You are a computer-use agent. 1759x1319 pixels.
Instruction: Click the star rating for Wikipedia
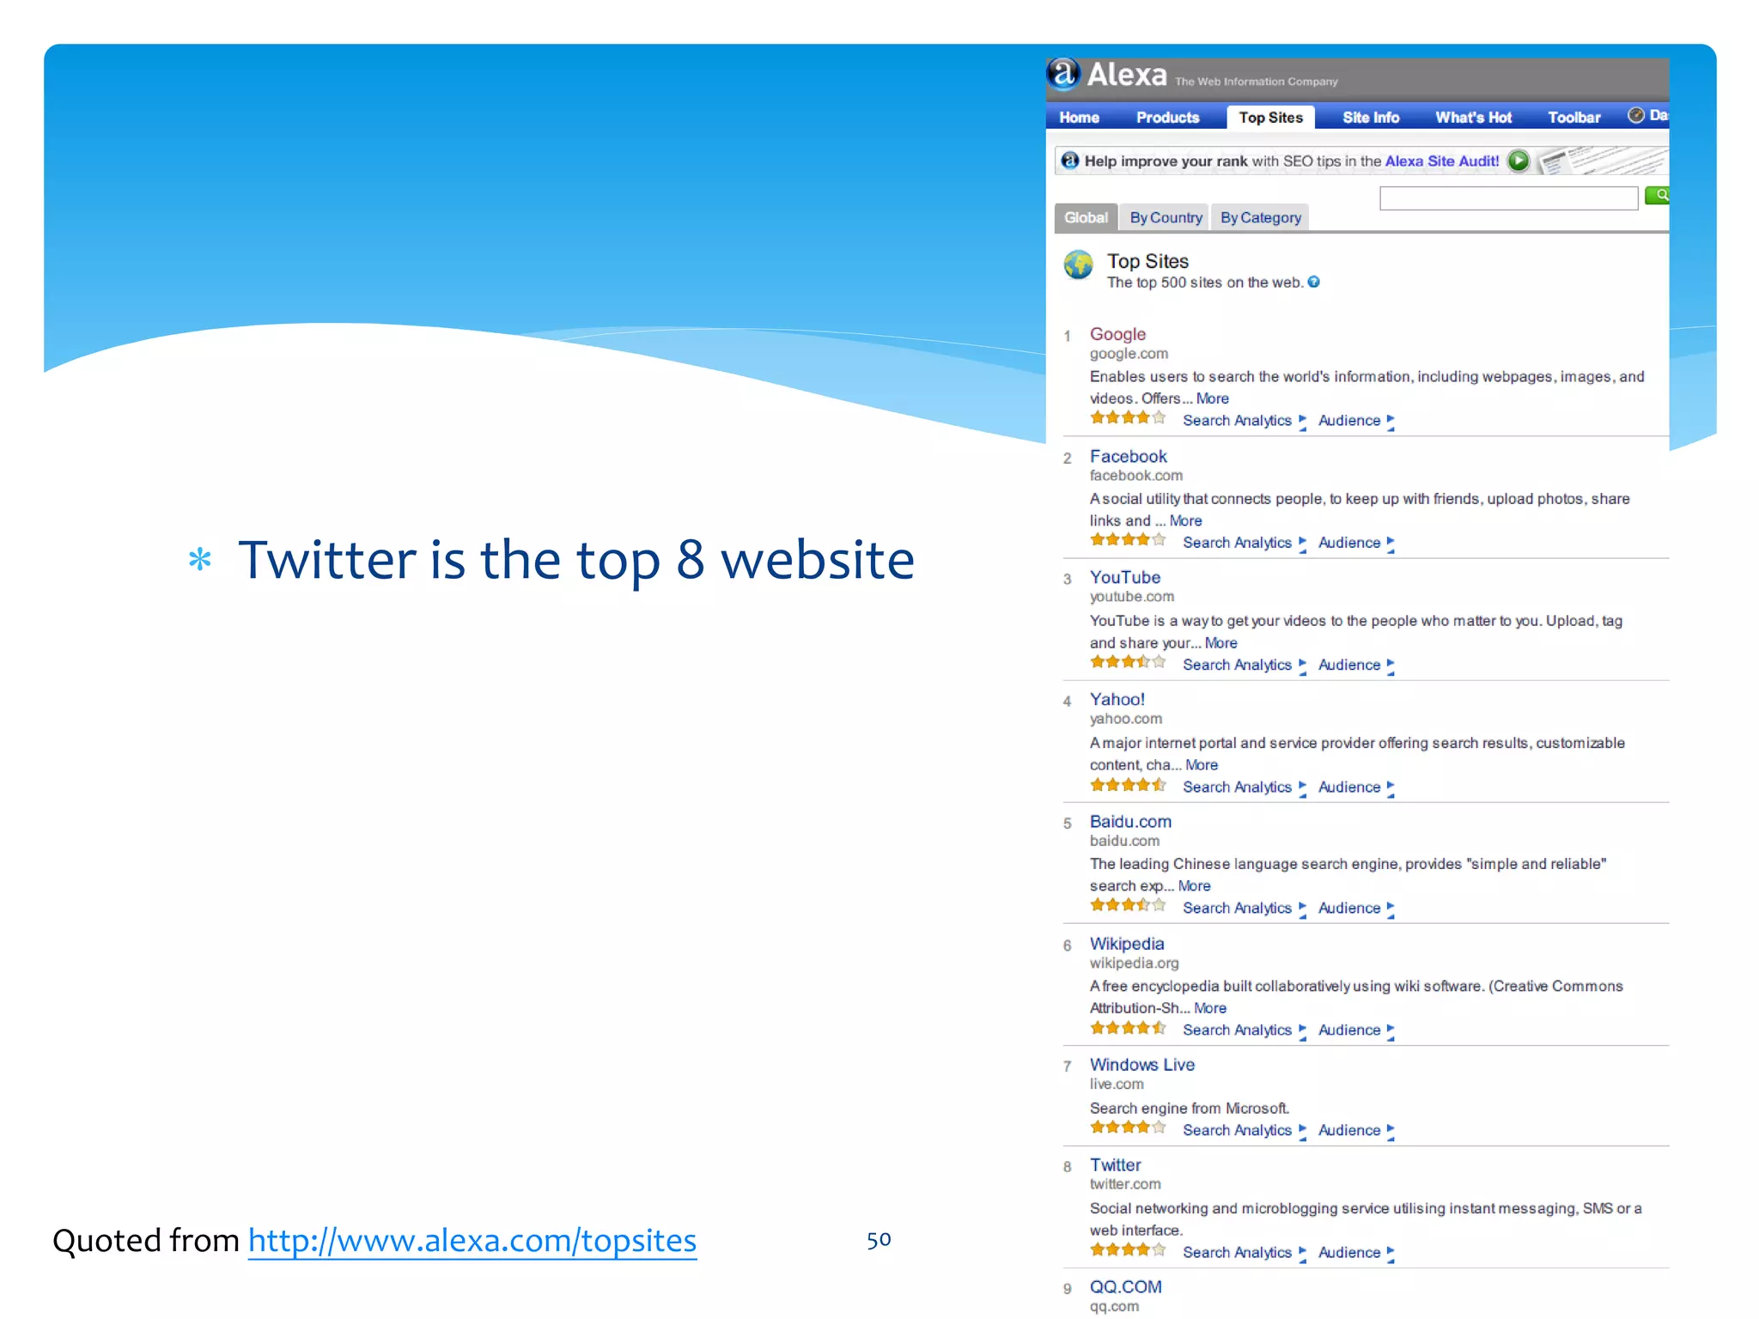pos(1128,1028)
